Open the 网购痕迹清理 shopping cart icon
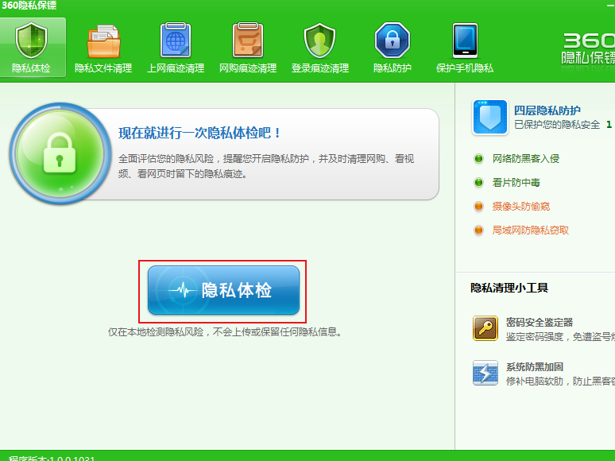Image resolution: width=615 pixels, height=461 pixels. (x=247, y=40)
